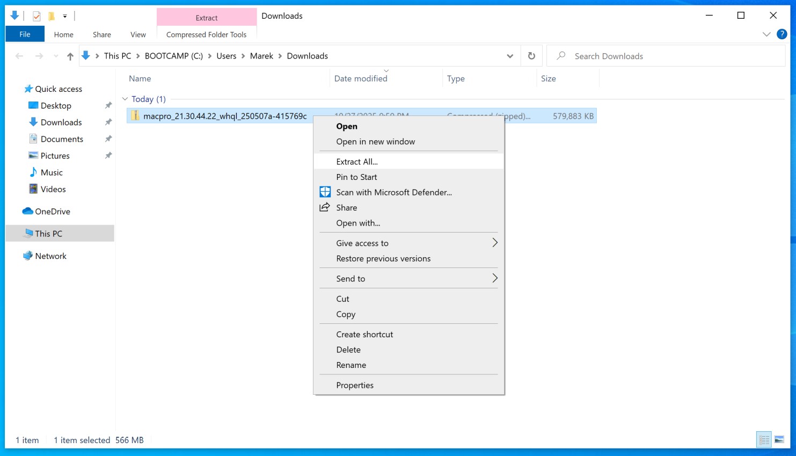Go up to the parent folder with the up arrow
This screenshot has height=456, width=796.
tap(70, 56)
